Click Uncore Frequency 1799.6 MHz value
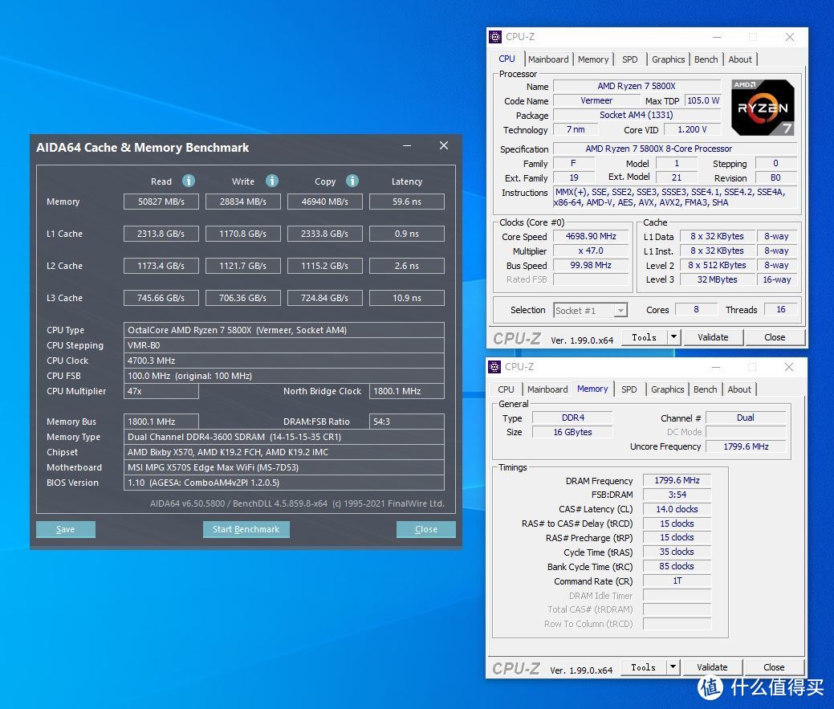834x709 pixels. coord(746,446)
